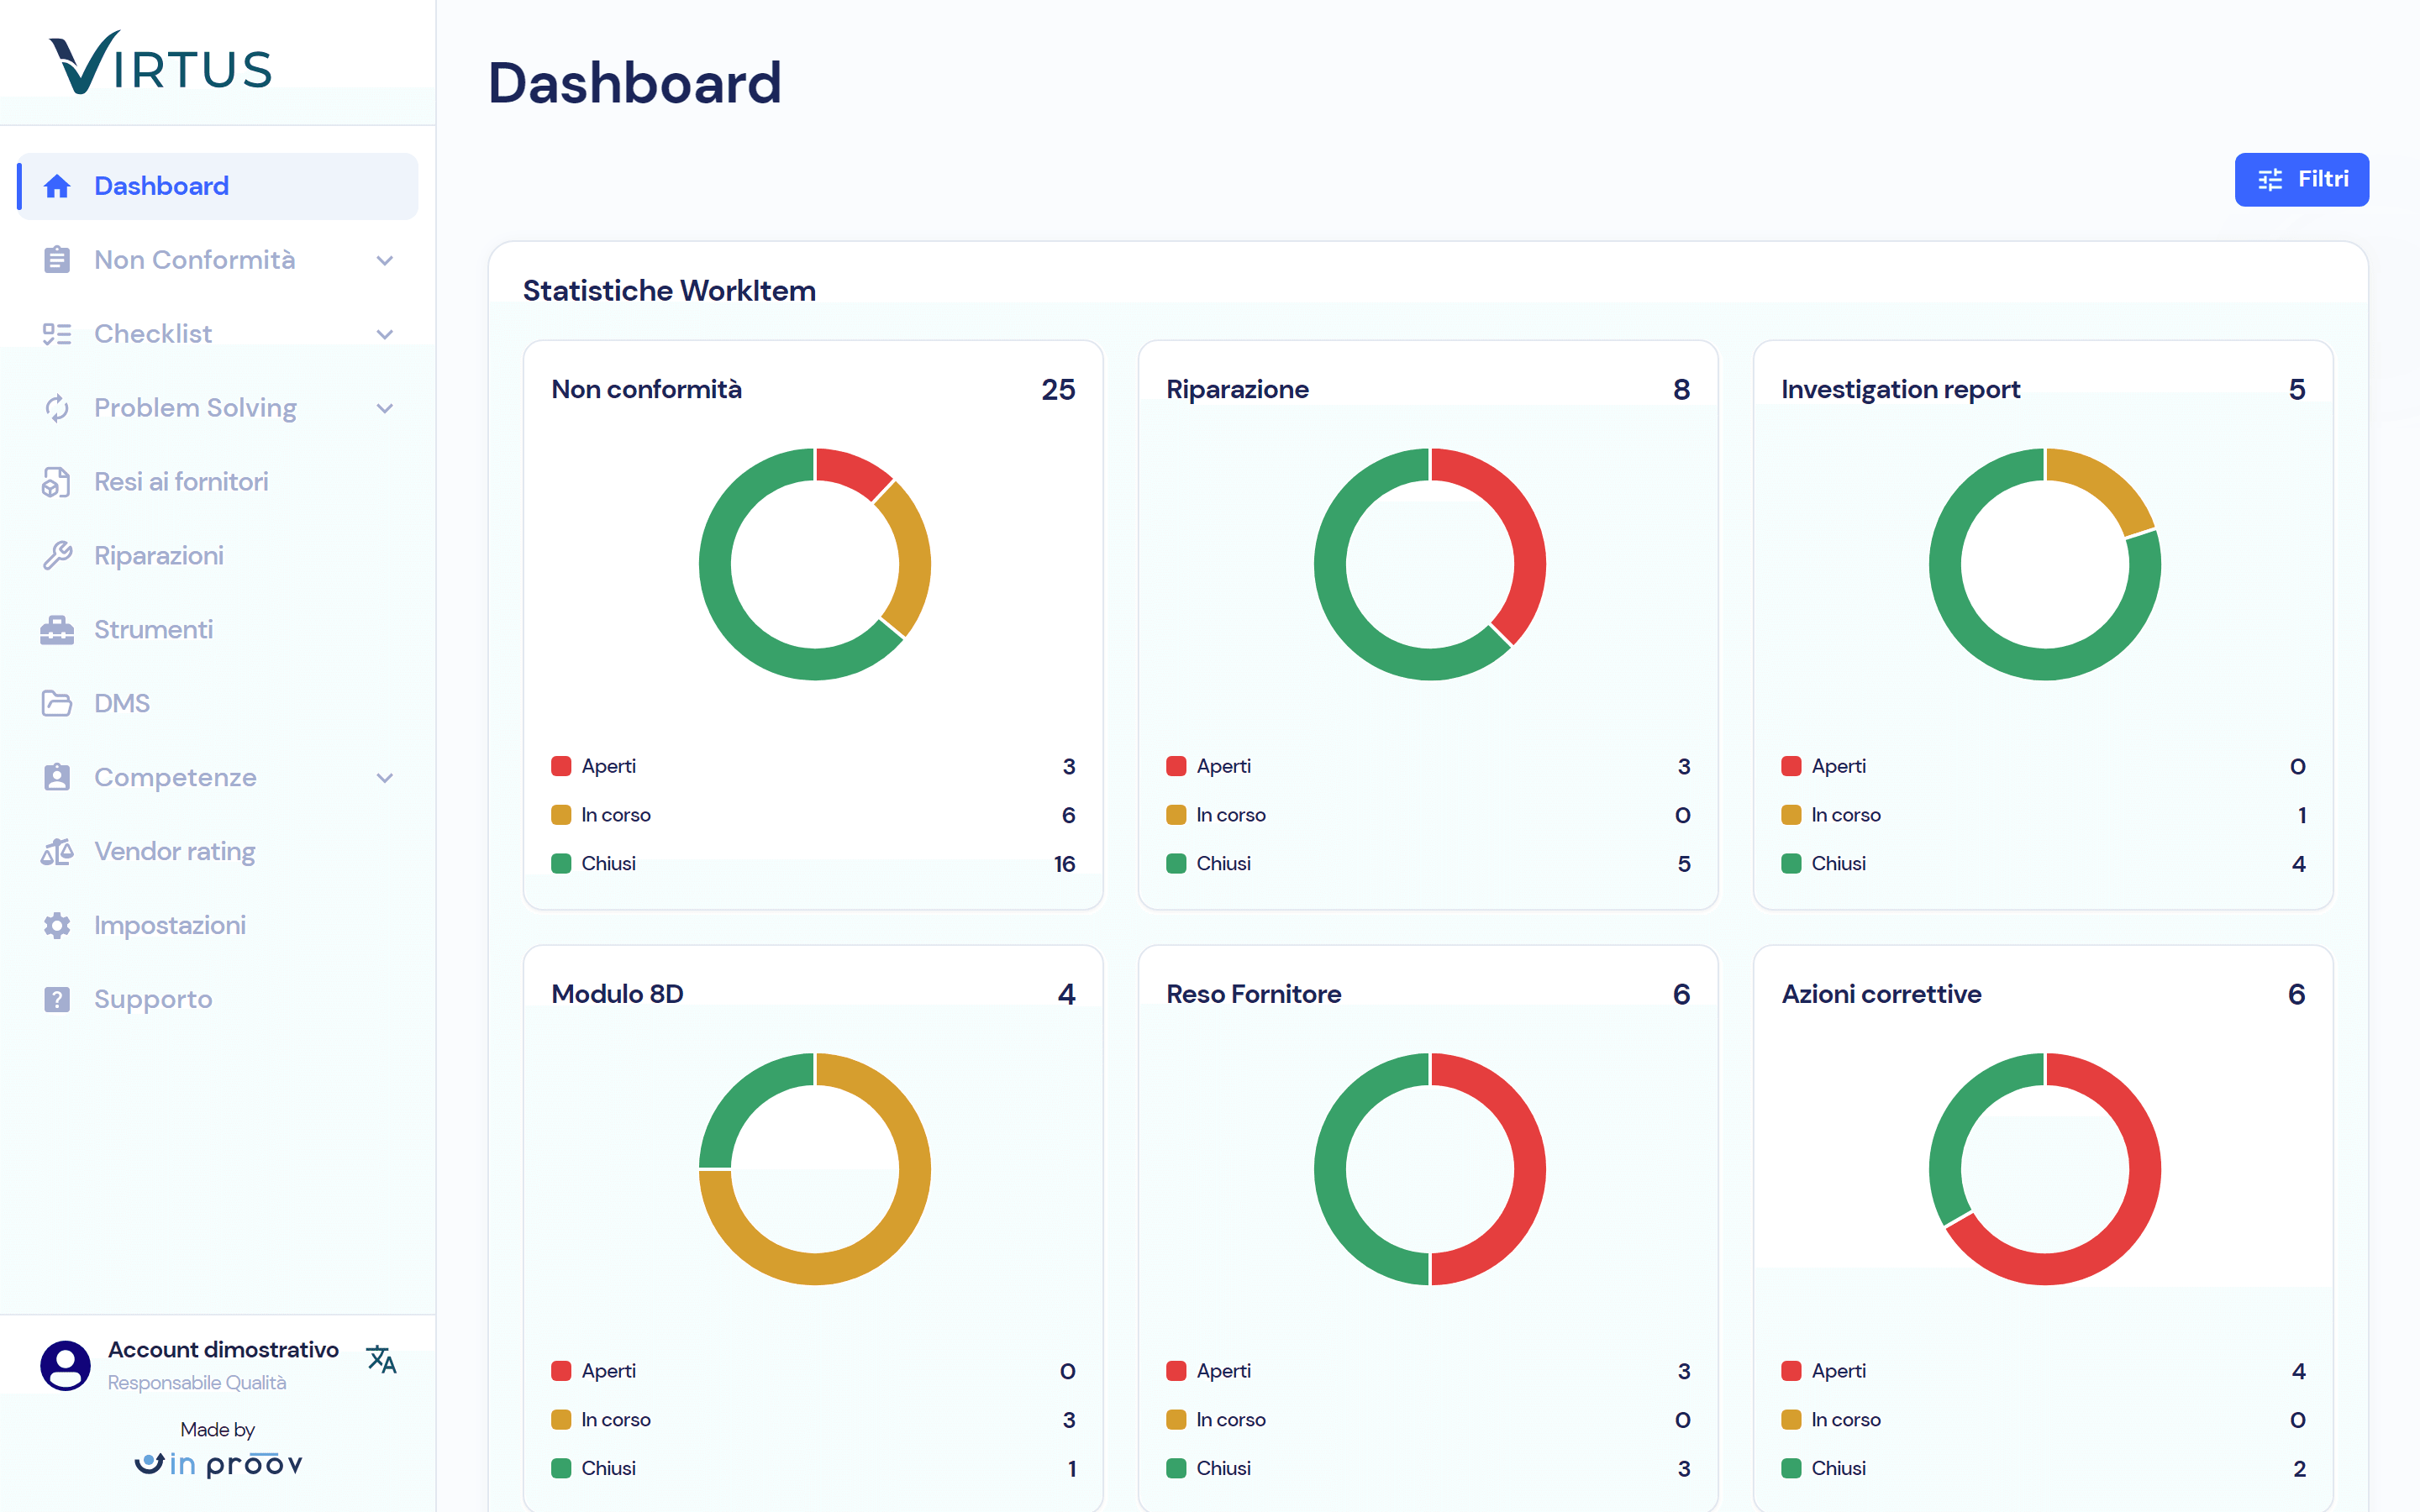The image size is (2420, 1512).
Task: Toggle In corso legend in Modulo 8D card
Action: pos(601,1420)
